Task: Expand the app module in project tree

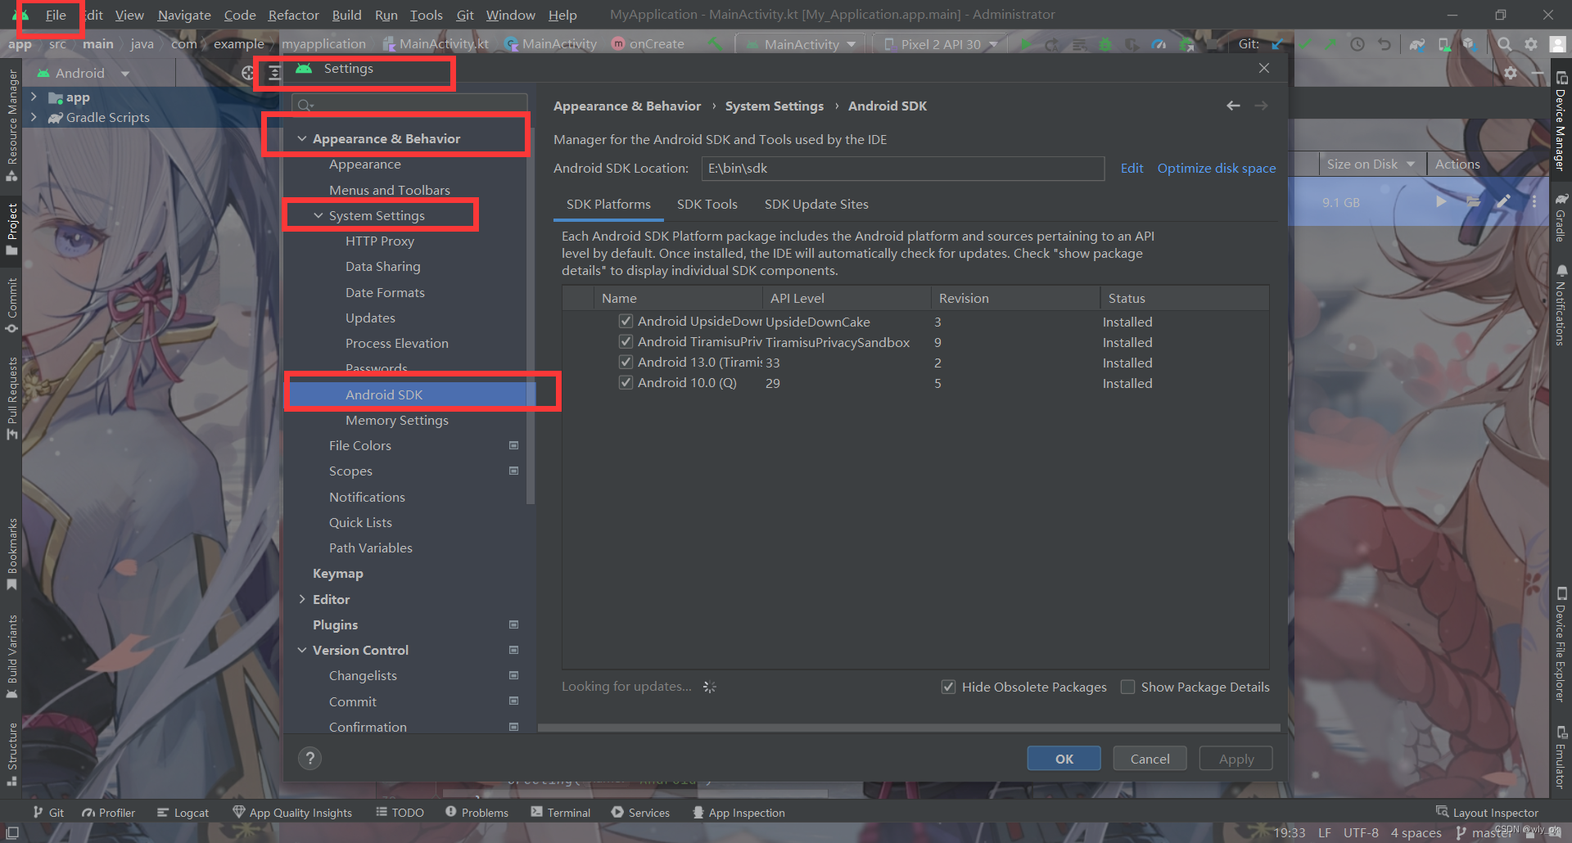Action: point(34,97)
